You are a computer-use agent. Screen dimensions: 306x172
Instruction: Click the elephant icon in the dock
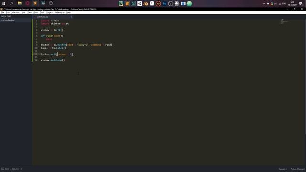coord(177,3)
